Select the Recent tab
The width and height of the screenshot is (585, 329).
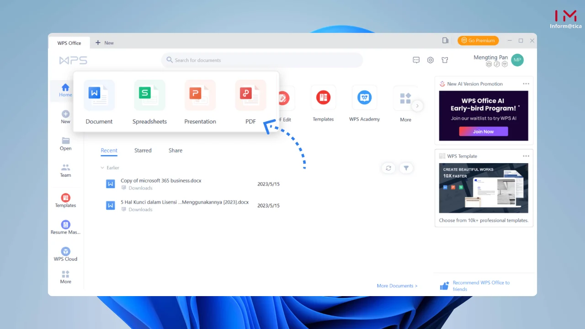coord(109,150)
